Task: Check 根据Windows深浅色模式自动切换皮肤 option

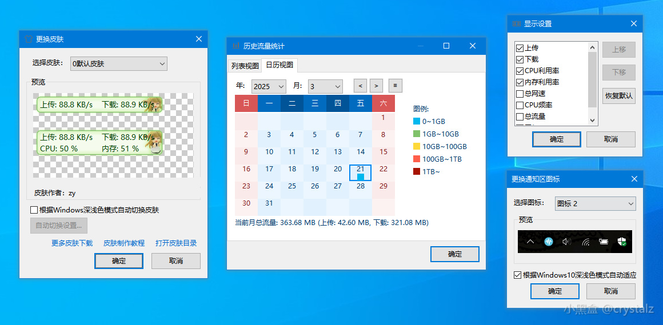Action: (x=34, y=210)
